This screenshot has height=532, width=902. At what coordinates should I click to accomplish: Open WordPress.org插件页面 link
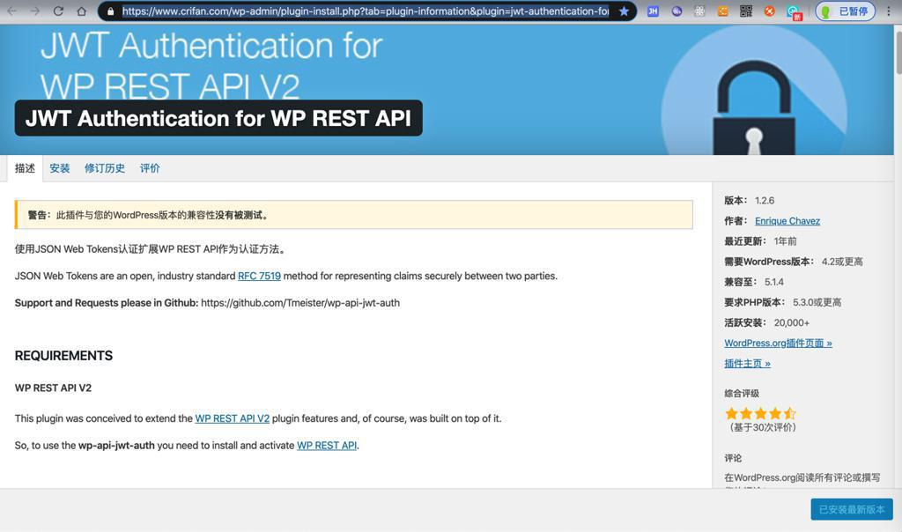[779, 344]
